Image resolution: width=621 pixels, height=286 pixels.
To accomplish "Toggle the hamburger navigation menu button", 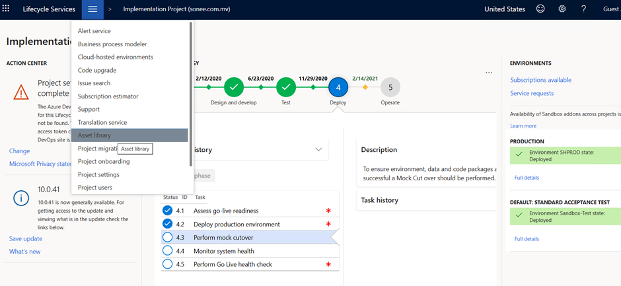I will [x=92, y=9].
